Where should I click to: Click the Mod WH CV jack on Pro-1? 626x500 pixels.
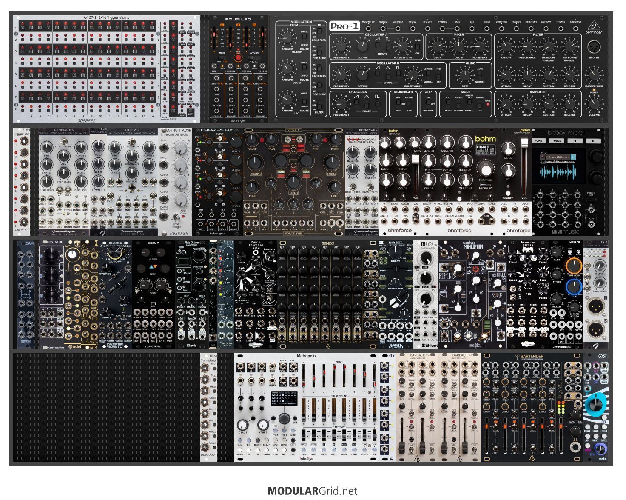pos(368,29)
